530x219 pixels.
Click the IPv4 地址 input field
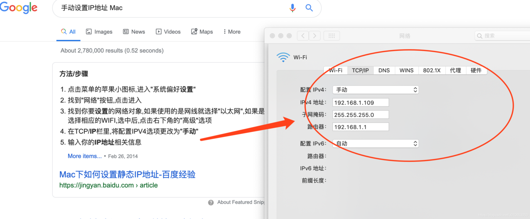click(x=361, y=102)
